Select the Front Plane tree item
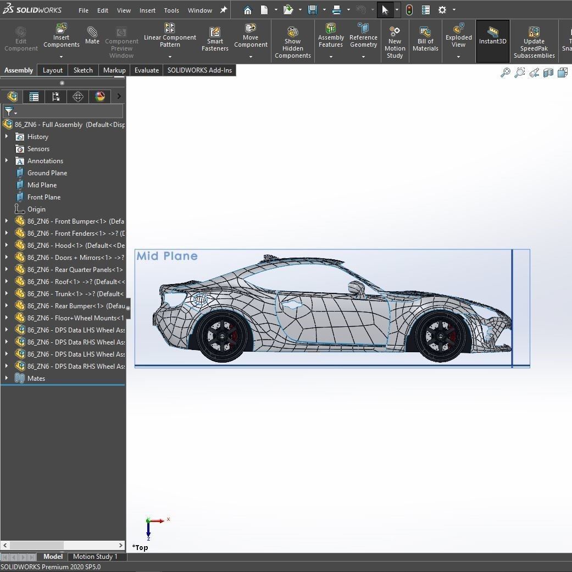This screenshot has height=572, width=572. (x=43, y=197)
